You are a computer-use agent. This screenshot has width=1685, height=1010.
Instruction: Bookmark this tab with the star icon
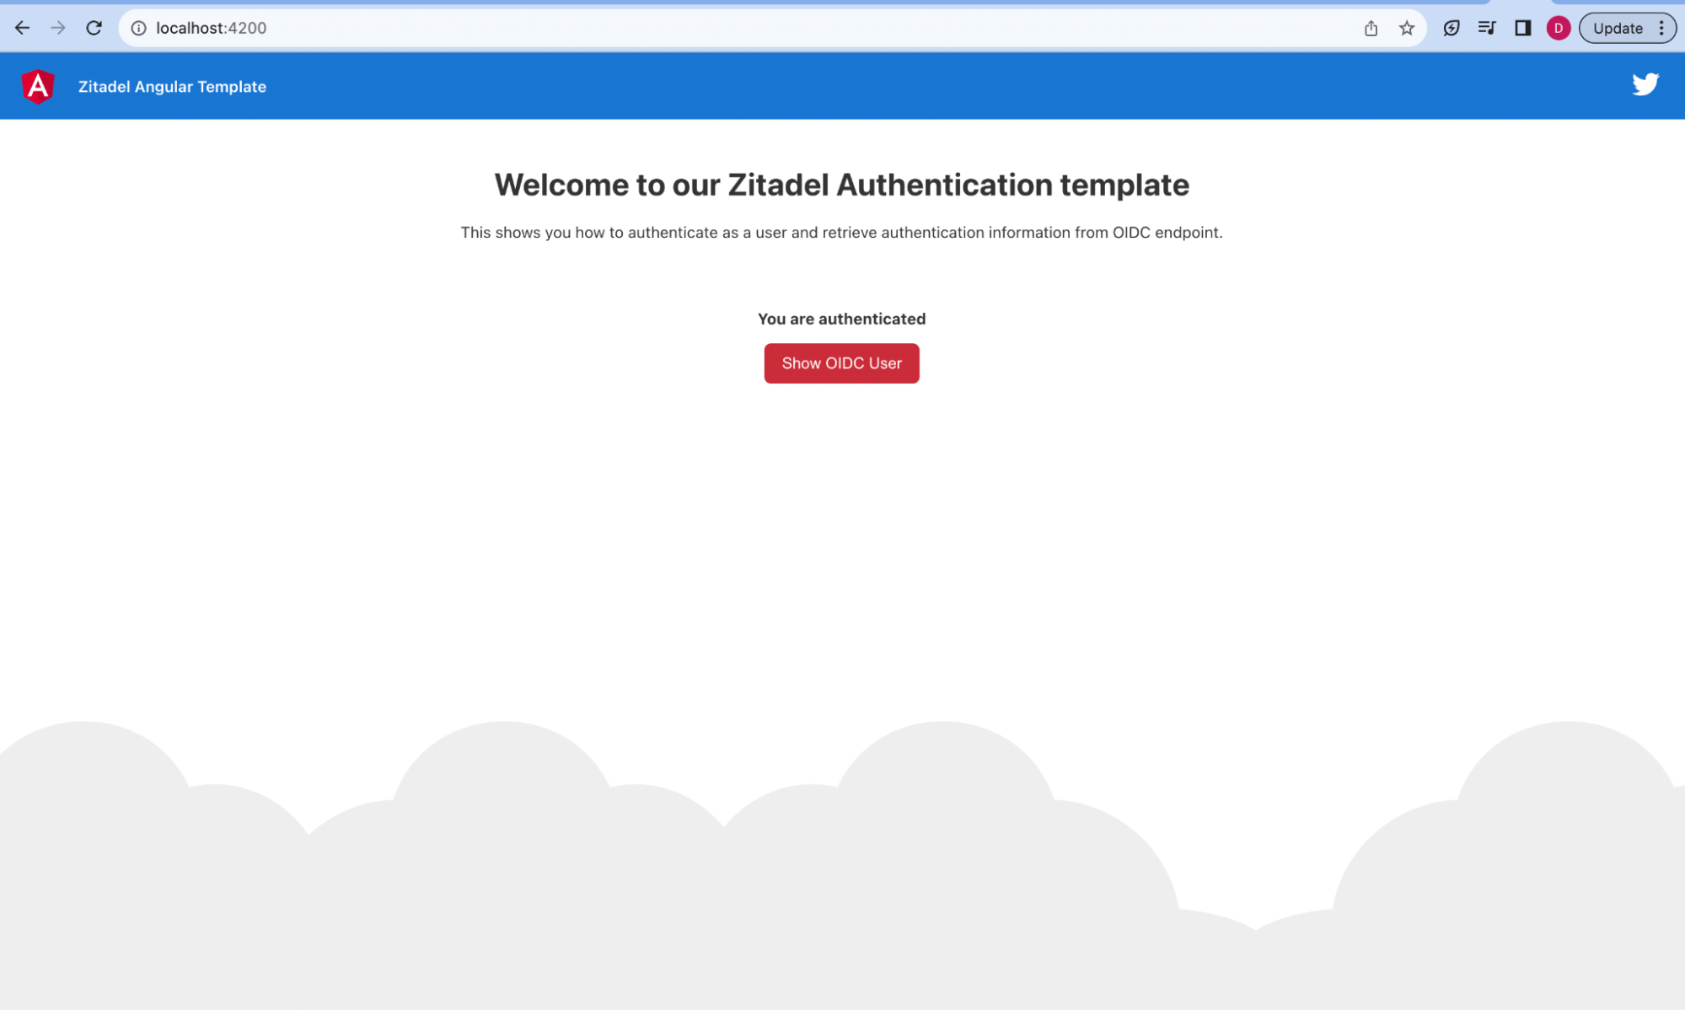tap(1406, 28)
